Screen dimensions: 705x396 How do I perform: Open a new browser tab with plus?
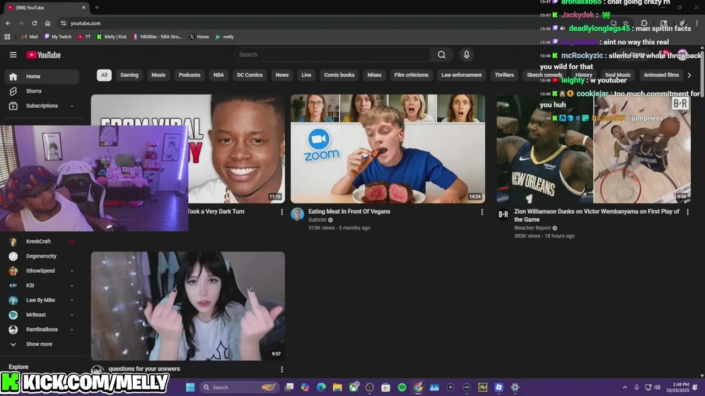[96, 8]
